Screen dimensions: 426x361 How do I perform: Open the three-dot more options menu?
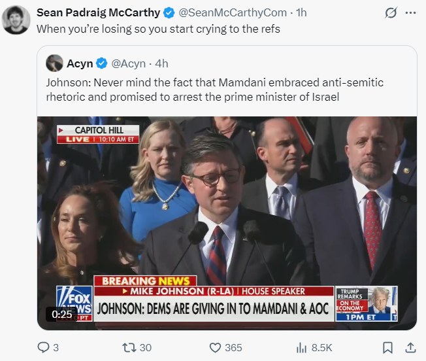410,12
